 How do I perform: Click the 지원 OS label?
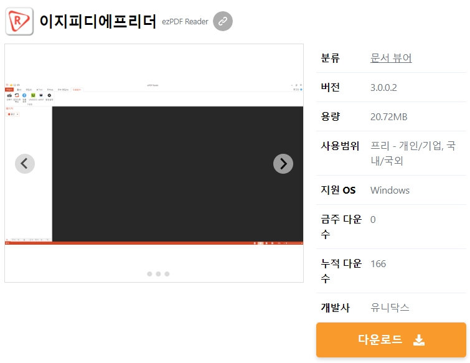(338, 190)
